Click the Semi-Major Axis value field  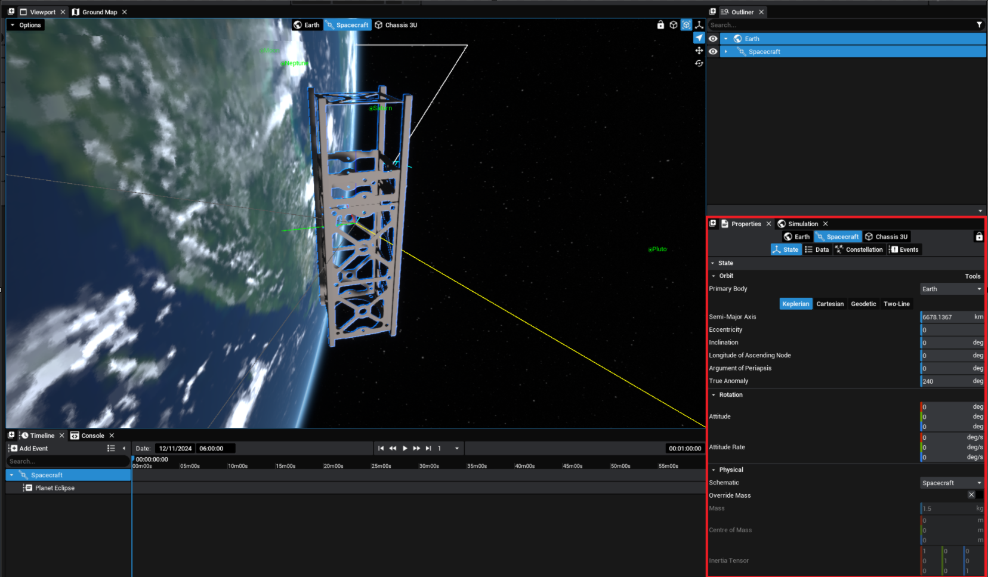(x=946, y=317)
